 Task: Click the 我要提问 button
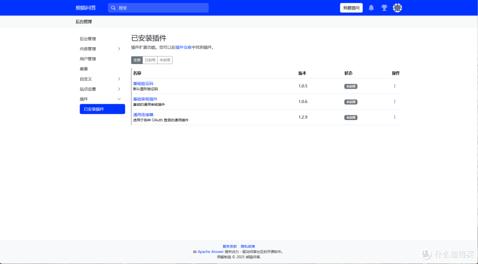pos(351,8)
